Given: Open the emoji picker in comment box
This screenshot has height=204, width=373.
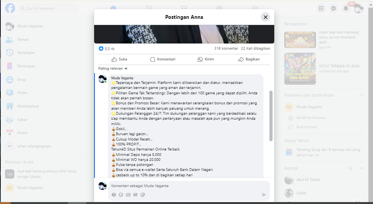Looking at the screenshot, I should coord(121,195).
